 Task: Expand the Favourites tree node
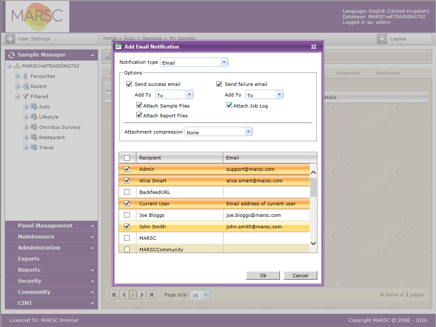point(17,76)
